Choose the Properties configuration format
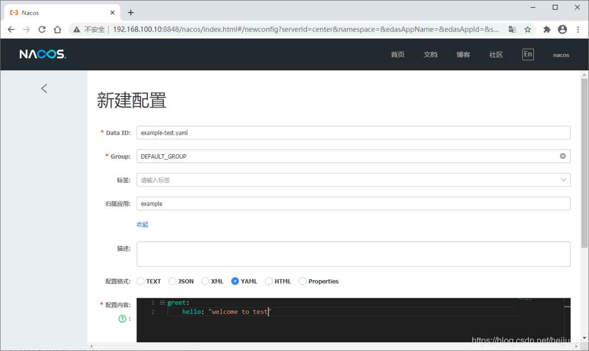 (302, 281)
